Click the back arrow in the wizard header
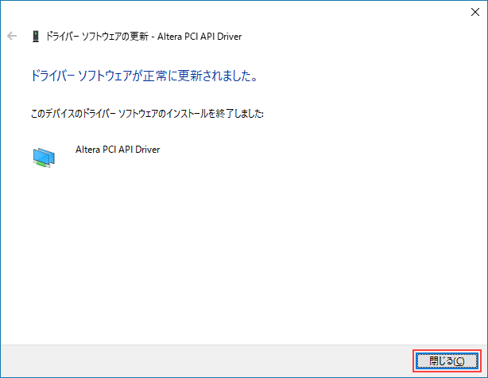 [11, 37]
